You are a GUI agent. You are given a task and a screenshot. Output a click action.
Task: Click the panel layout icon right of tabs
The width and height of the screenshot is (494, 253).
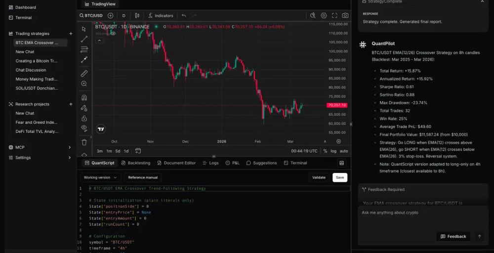[341, 163]
